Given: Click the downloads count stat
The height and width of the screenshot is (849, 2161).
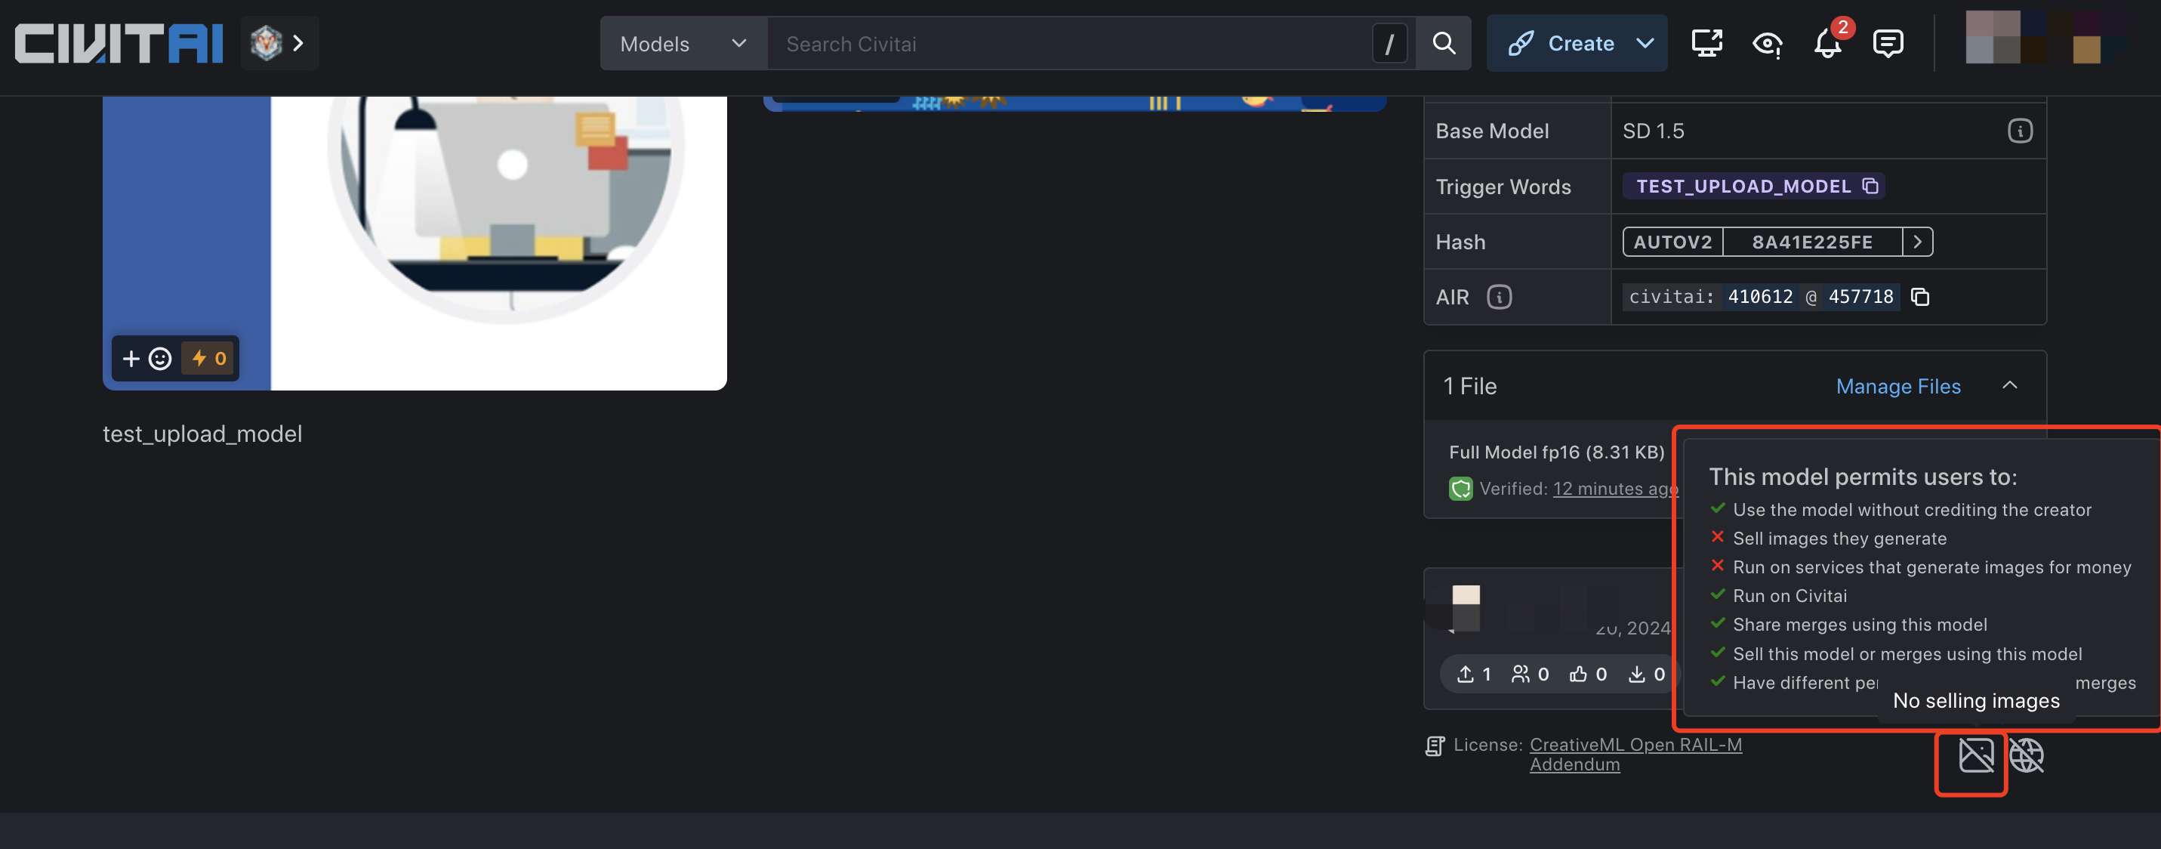Looking at the screenshot, I should pos(1646,674).
